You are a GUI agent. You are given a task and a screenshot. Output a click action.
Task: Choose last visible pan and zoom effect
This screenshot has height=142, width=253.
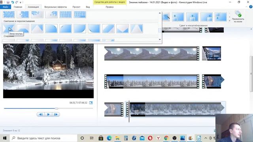(221, 17)
